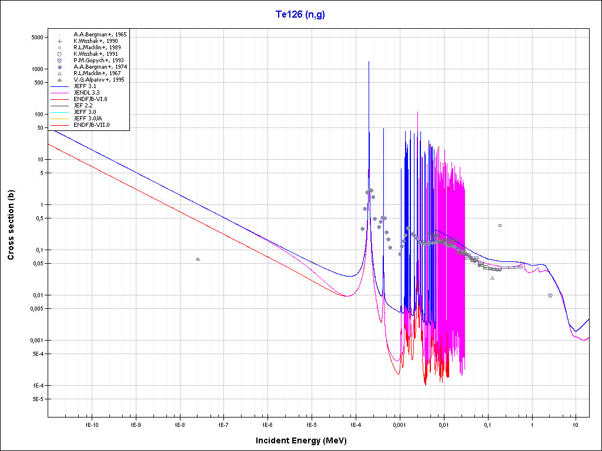Select the JEF 2.2 legend label
This screenshot has height=451, width=602.
pyautogui.click(x=83, y=106)
